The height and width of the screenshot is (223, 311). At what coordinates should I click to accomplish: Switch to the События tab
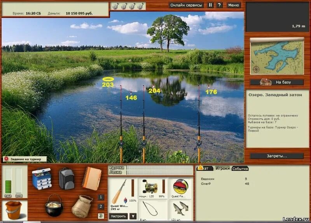tap(240, 169)
